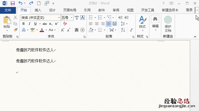Create new blank document icon
Viewport: 199px width, 111px height.
[39, 3]
